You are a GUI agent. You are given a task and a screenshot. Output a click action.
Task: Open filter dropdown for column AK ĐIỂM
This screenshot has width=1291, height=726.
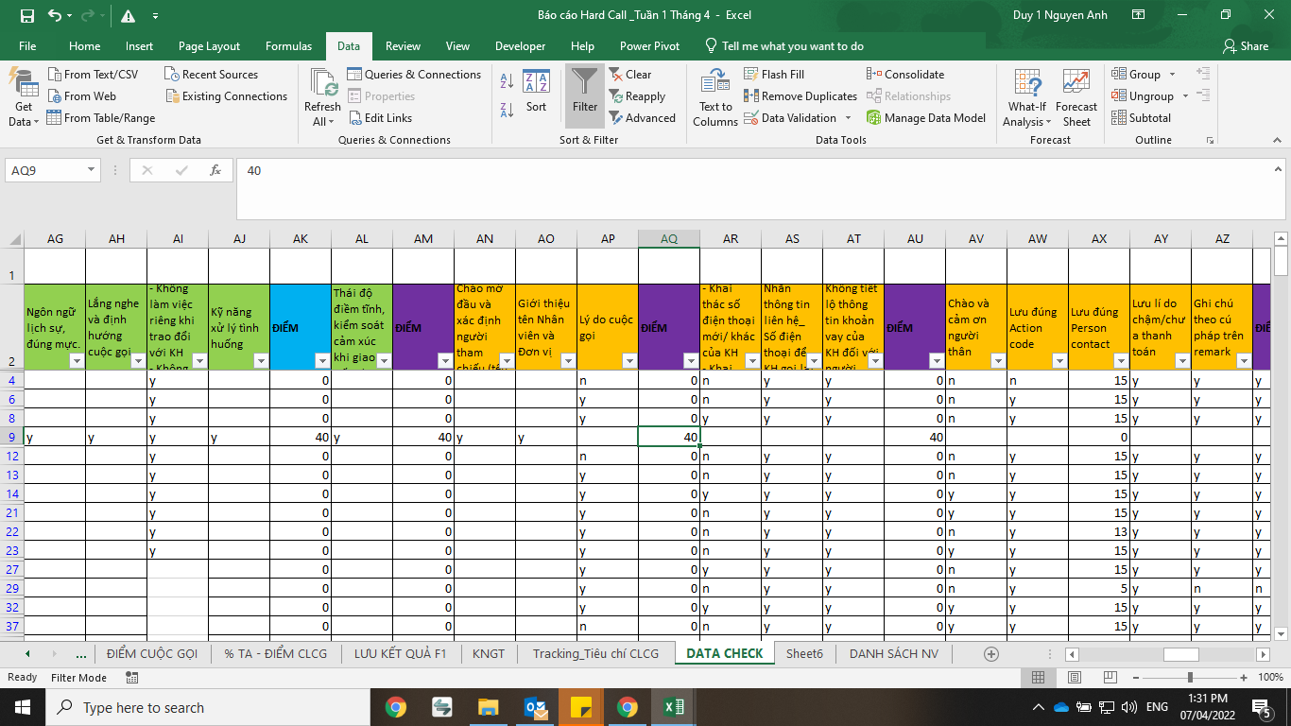322,360
